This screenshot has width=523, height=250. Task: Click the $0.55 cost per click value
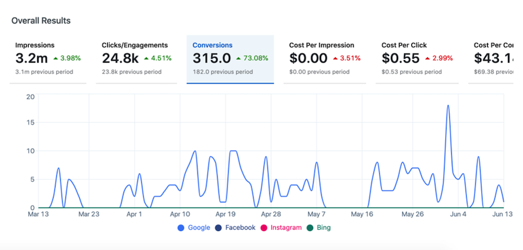click(x=401, y=58)
